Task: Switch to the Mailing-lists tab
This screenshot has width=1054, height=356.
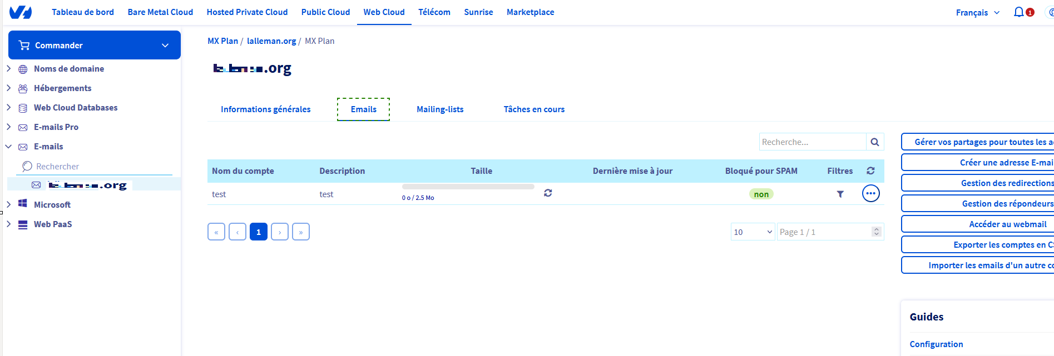Action: tap(440, 109)
